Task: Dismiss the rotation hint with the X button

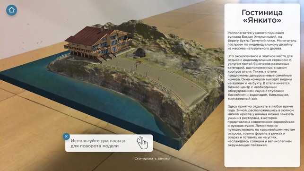Action: 66,137
